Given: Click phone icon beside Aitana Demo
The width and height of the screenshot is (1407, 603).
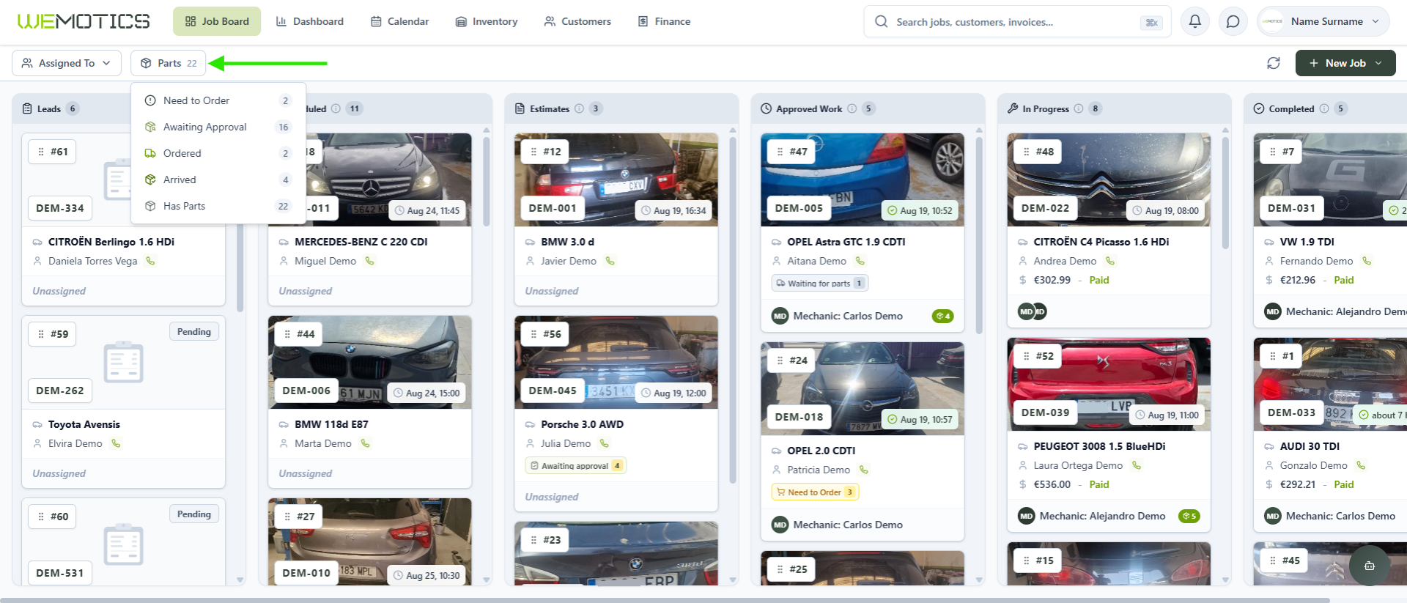Looking at the screenshot, I should tap(860, 261).
